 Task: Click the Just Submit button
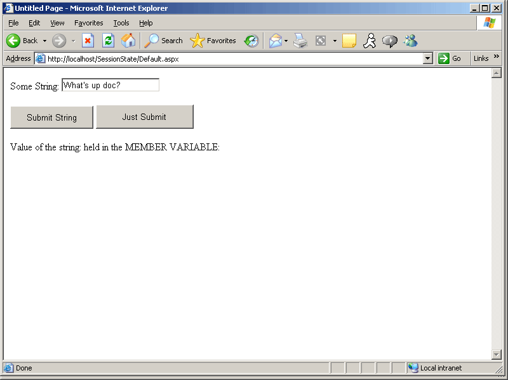pyautogui.click(x=145, y=117)
